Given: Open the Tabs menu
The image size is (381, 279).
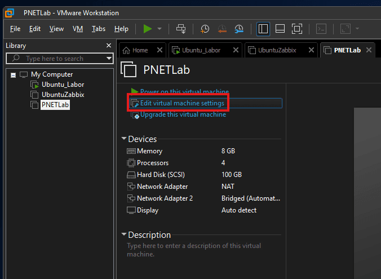Looking at the screenshot, I should point(99,29).
